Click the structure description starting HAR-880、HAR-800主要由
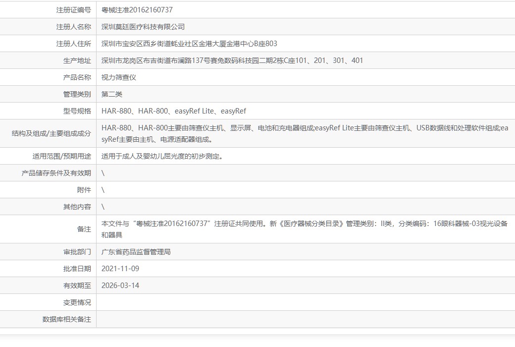Image resolution: width=515 pixels, height=347 pixels. click(305, 133)
